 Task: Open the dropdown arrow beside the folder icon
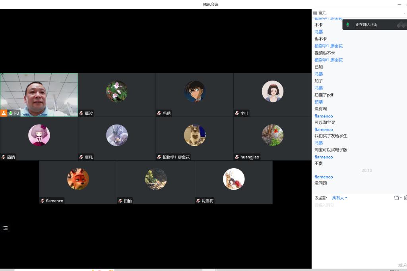tap(401, 198)
